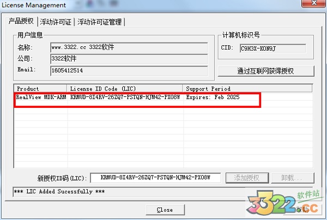Open the 浮动许可证管理 tab
The width and height of the screenshot is (327, 220).
[100, 22]
